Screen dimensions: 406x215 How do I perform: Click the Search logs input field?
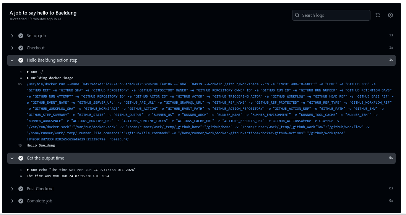point(331,15)
